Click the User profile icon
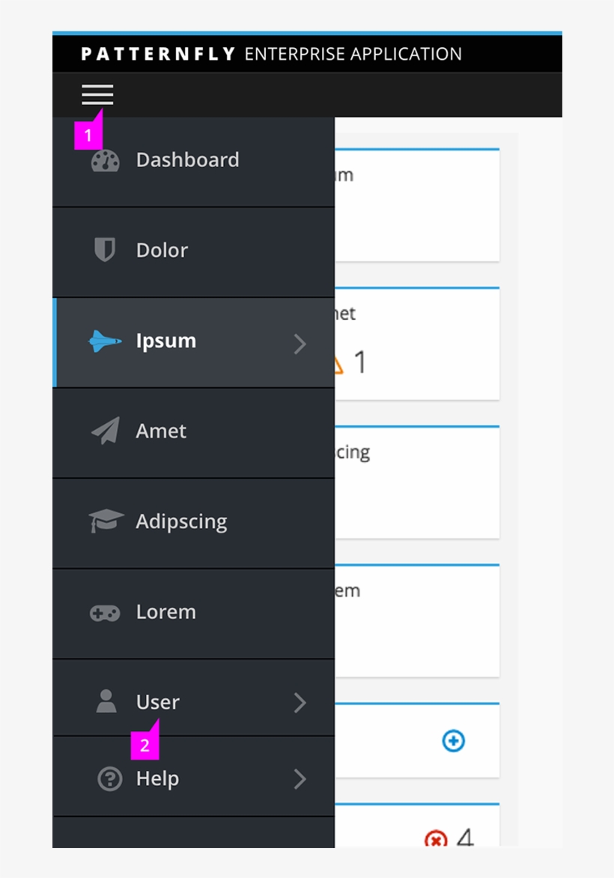The image size is (614, 878). [x=106, y=702]
